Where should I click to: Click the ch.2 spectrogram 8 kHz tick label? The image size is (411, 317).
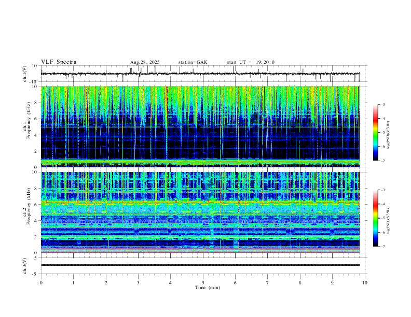tap(36, 189)
